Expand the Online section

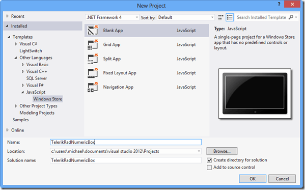pyautogui.click(x=8, y=130)
